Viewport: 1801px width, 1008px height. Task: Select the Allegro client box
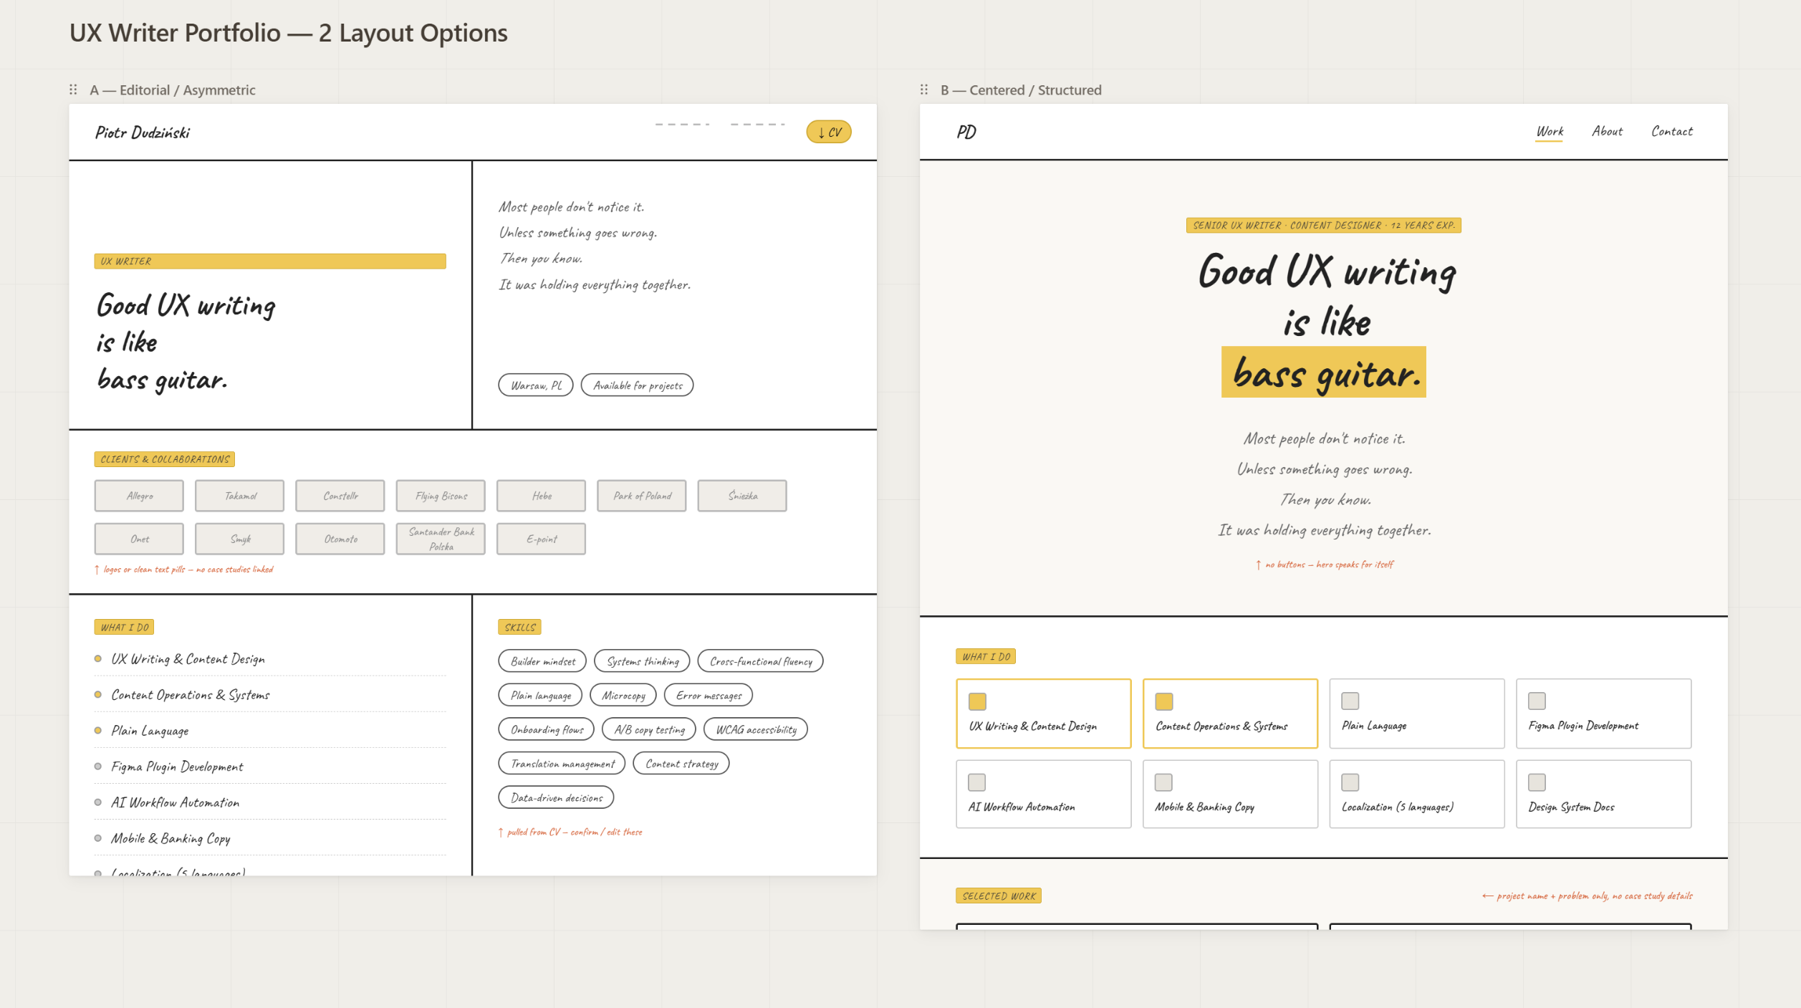[139, 496]
